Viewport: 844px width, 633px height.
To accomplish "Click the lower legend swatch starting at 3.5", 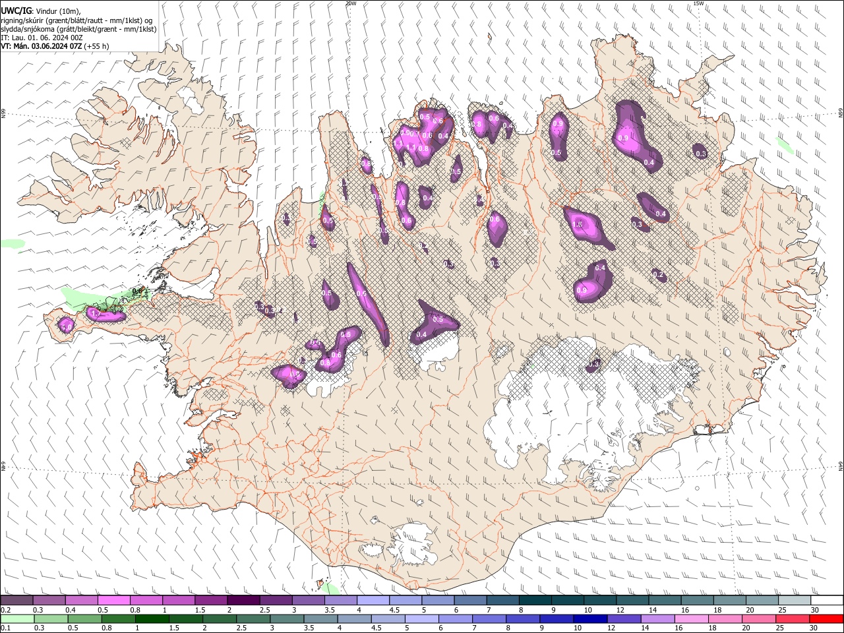I will (x=320, y=618).
